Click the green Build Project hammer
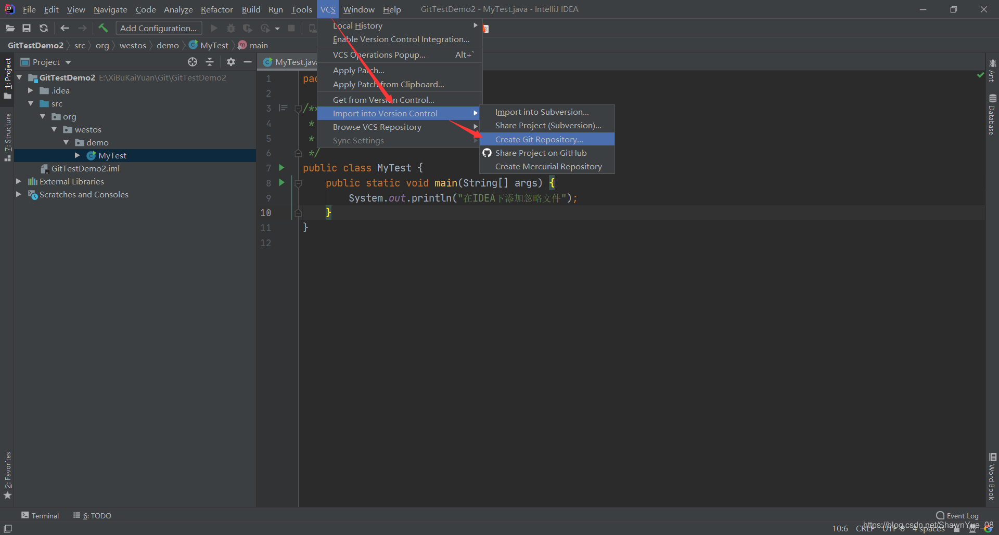This screenshot has width=999, height=535. pos(103,28)
